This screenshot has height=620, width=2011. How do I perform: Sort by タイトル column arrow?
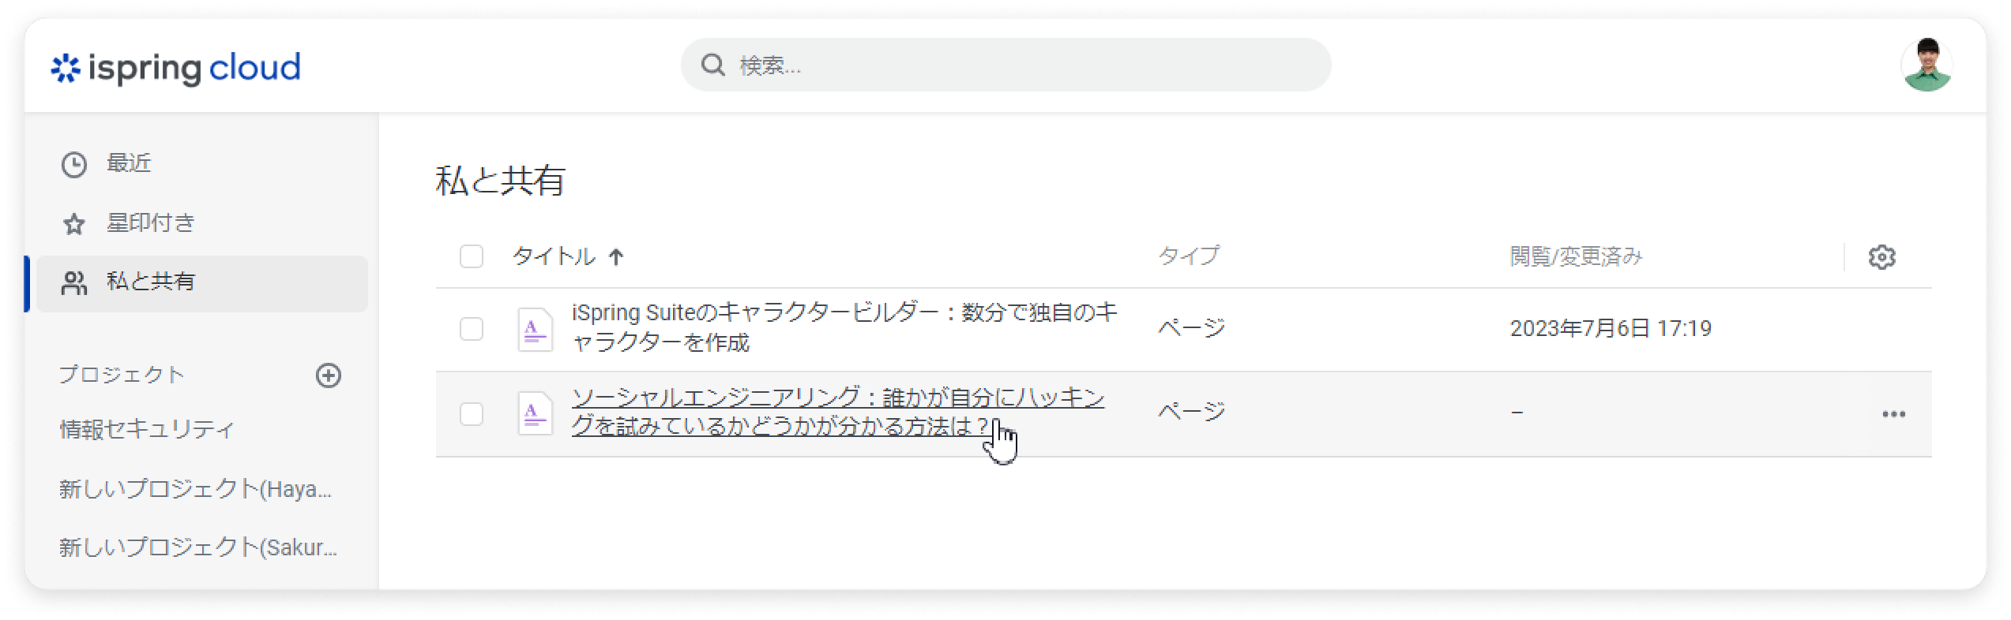click(616, 257)
